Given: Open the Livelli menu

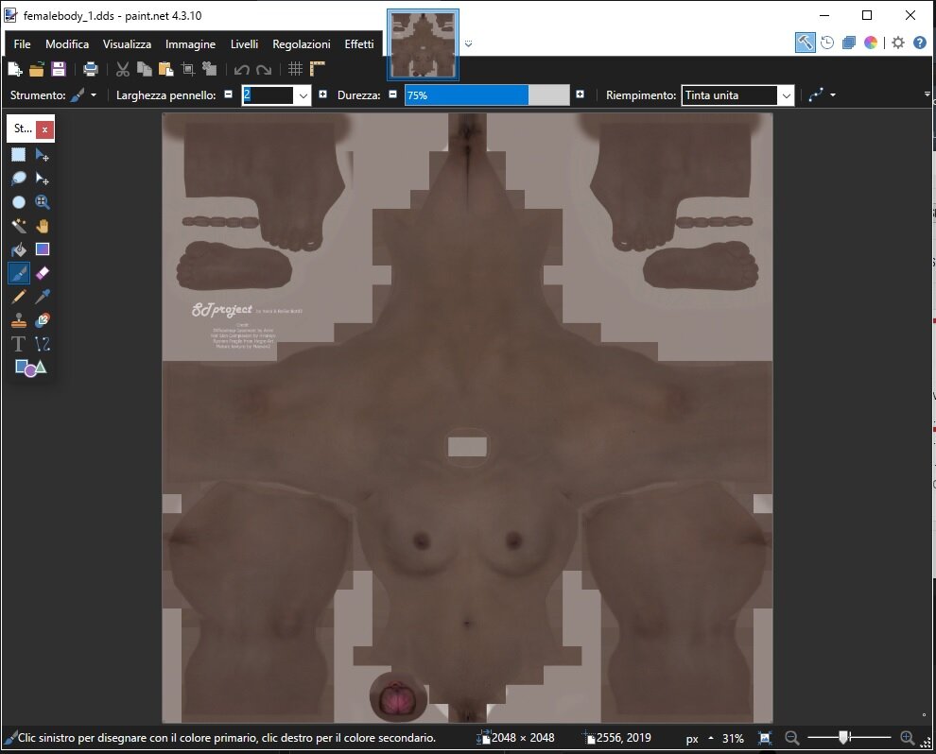Looking at the screenshot, I should point(244,44).
